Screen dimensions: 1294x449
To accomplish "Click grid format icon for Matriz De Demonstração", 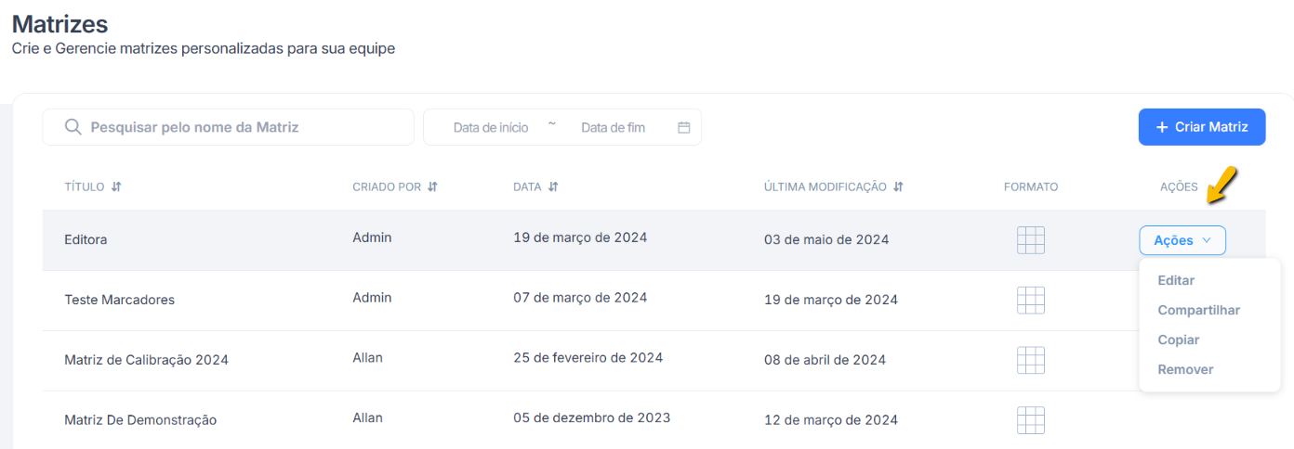I will tap(1031, 419).
